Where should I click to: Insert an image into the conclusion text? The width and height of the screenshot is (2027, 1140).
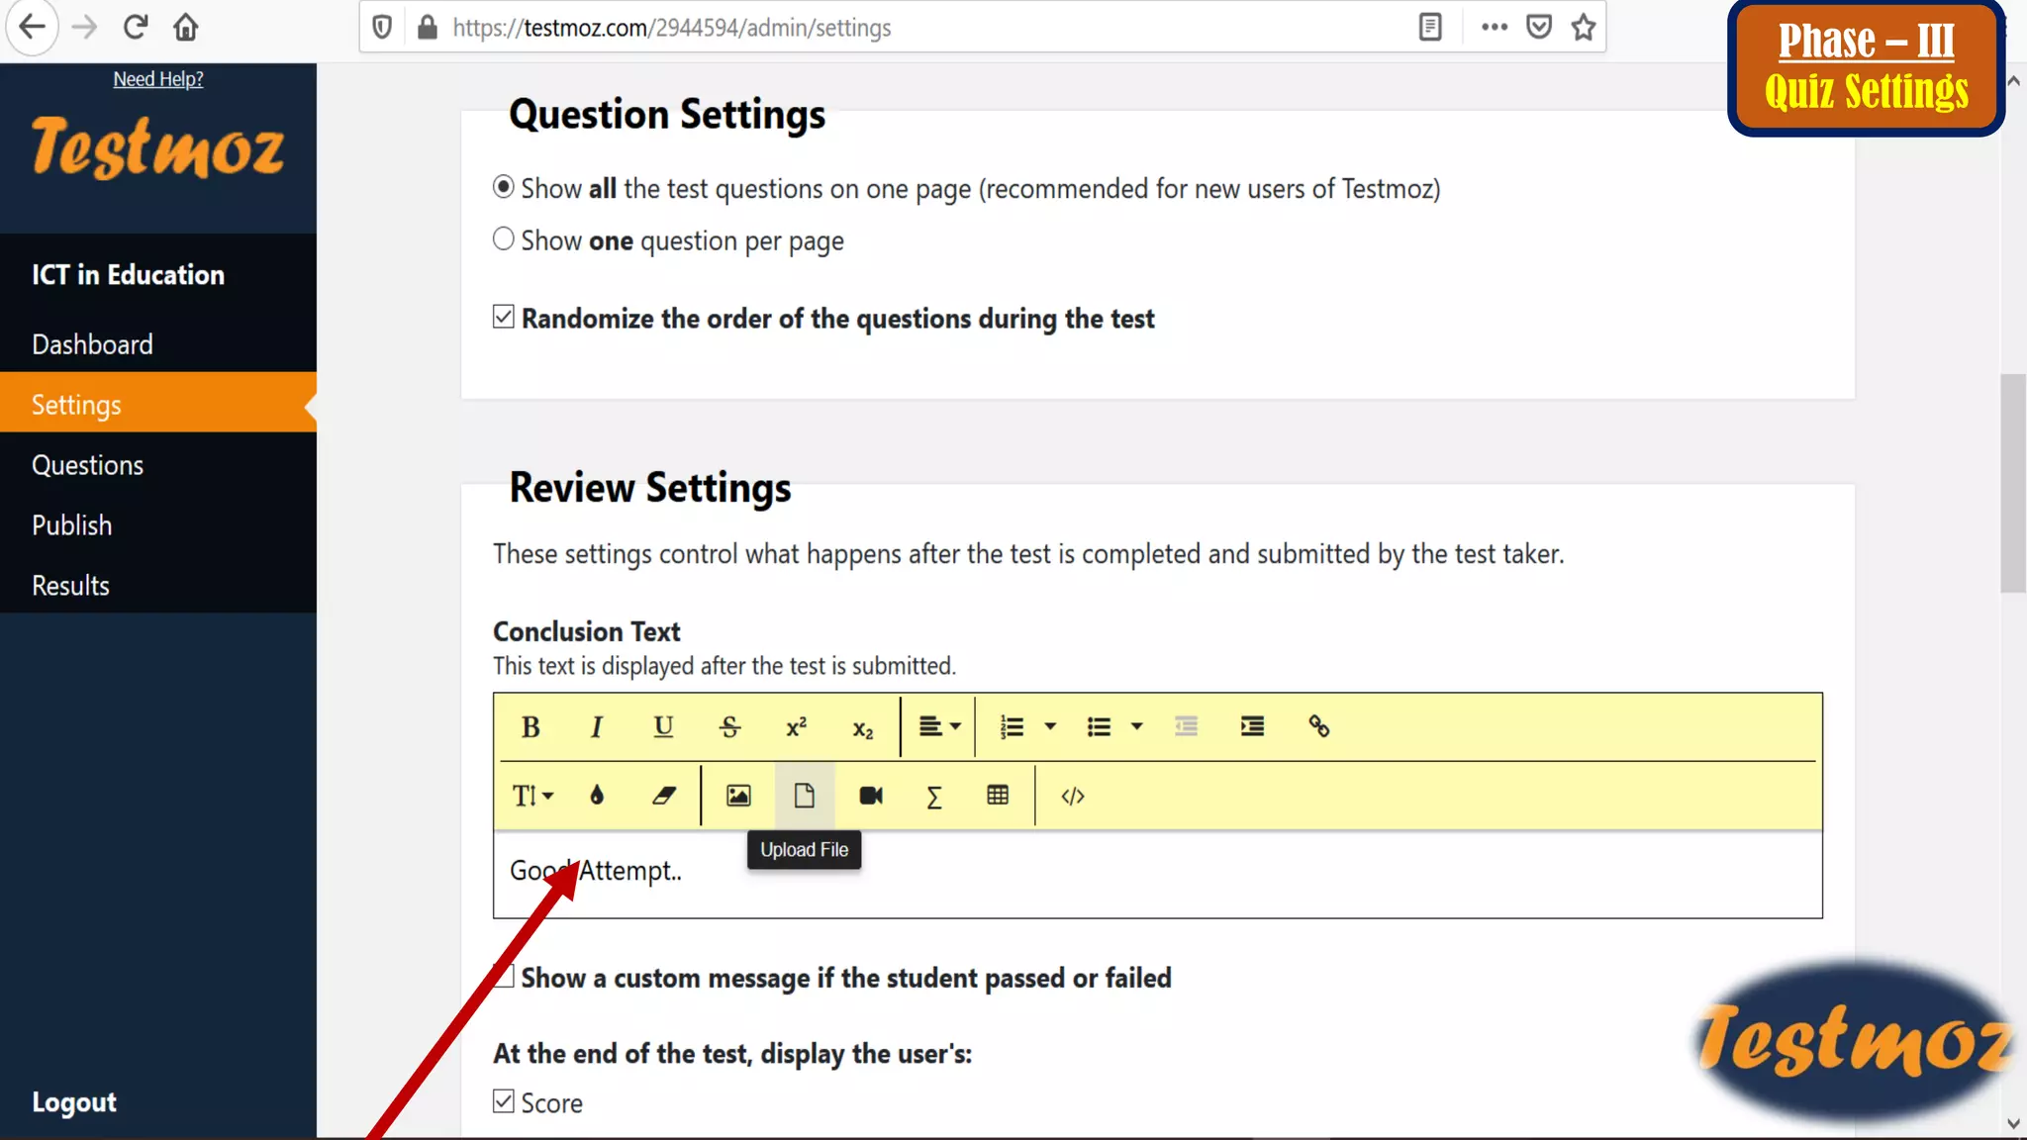(x=738, y=796)
